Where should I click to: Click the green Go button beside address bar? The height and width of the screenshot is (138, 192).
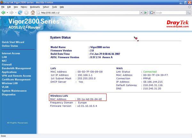(x=146, y=12)
